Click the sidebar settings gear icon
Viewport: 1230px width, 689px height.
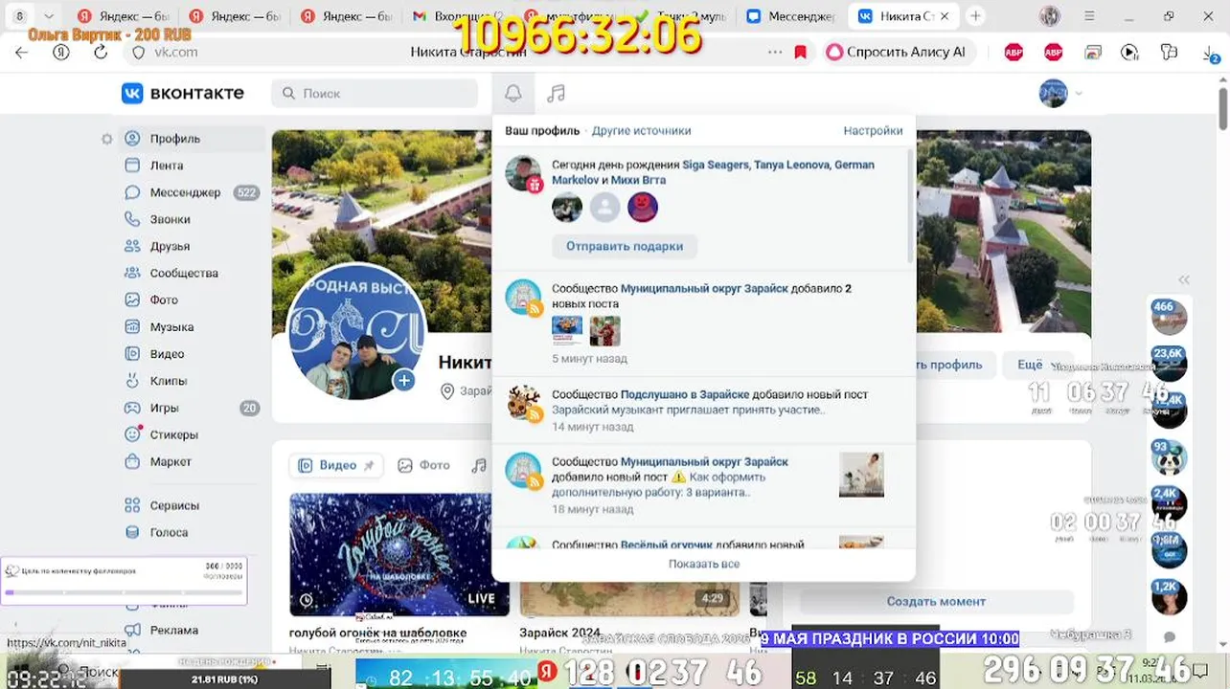[x=107, y=139]
